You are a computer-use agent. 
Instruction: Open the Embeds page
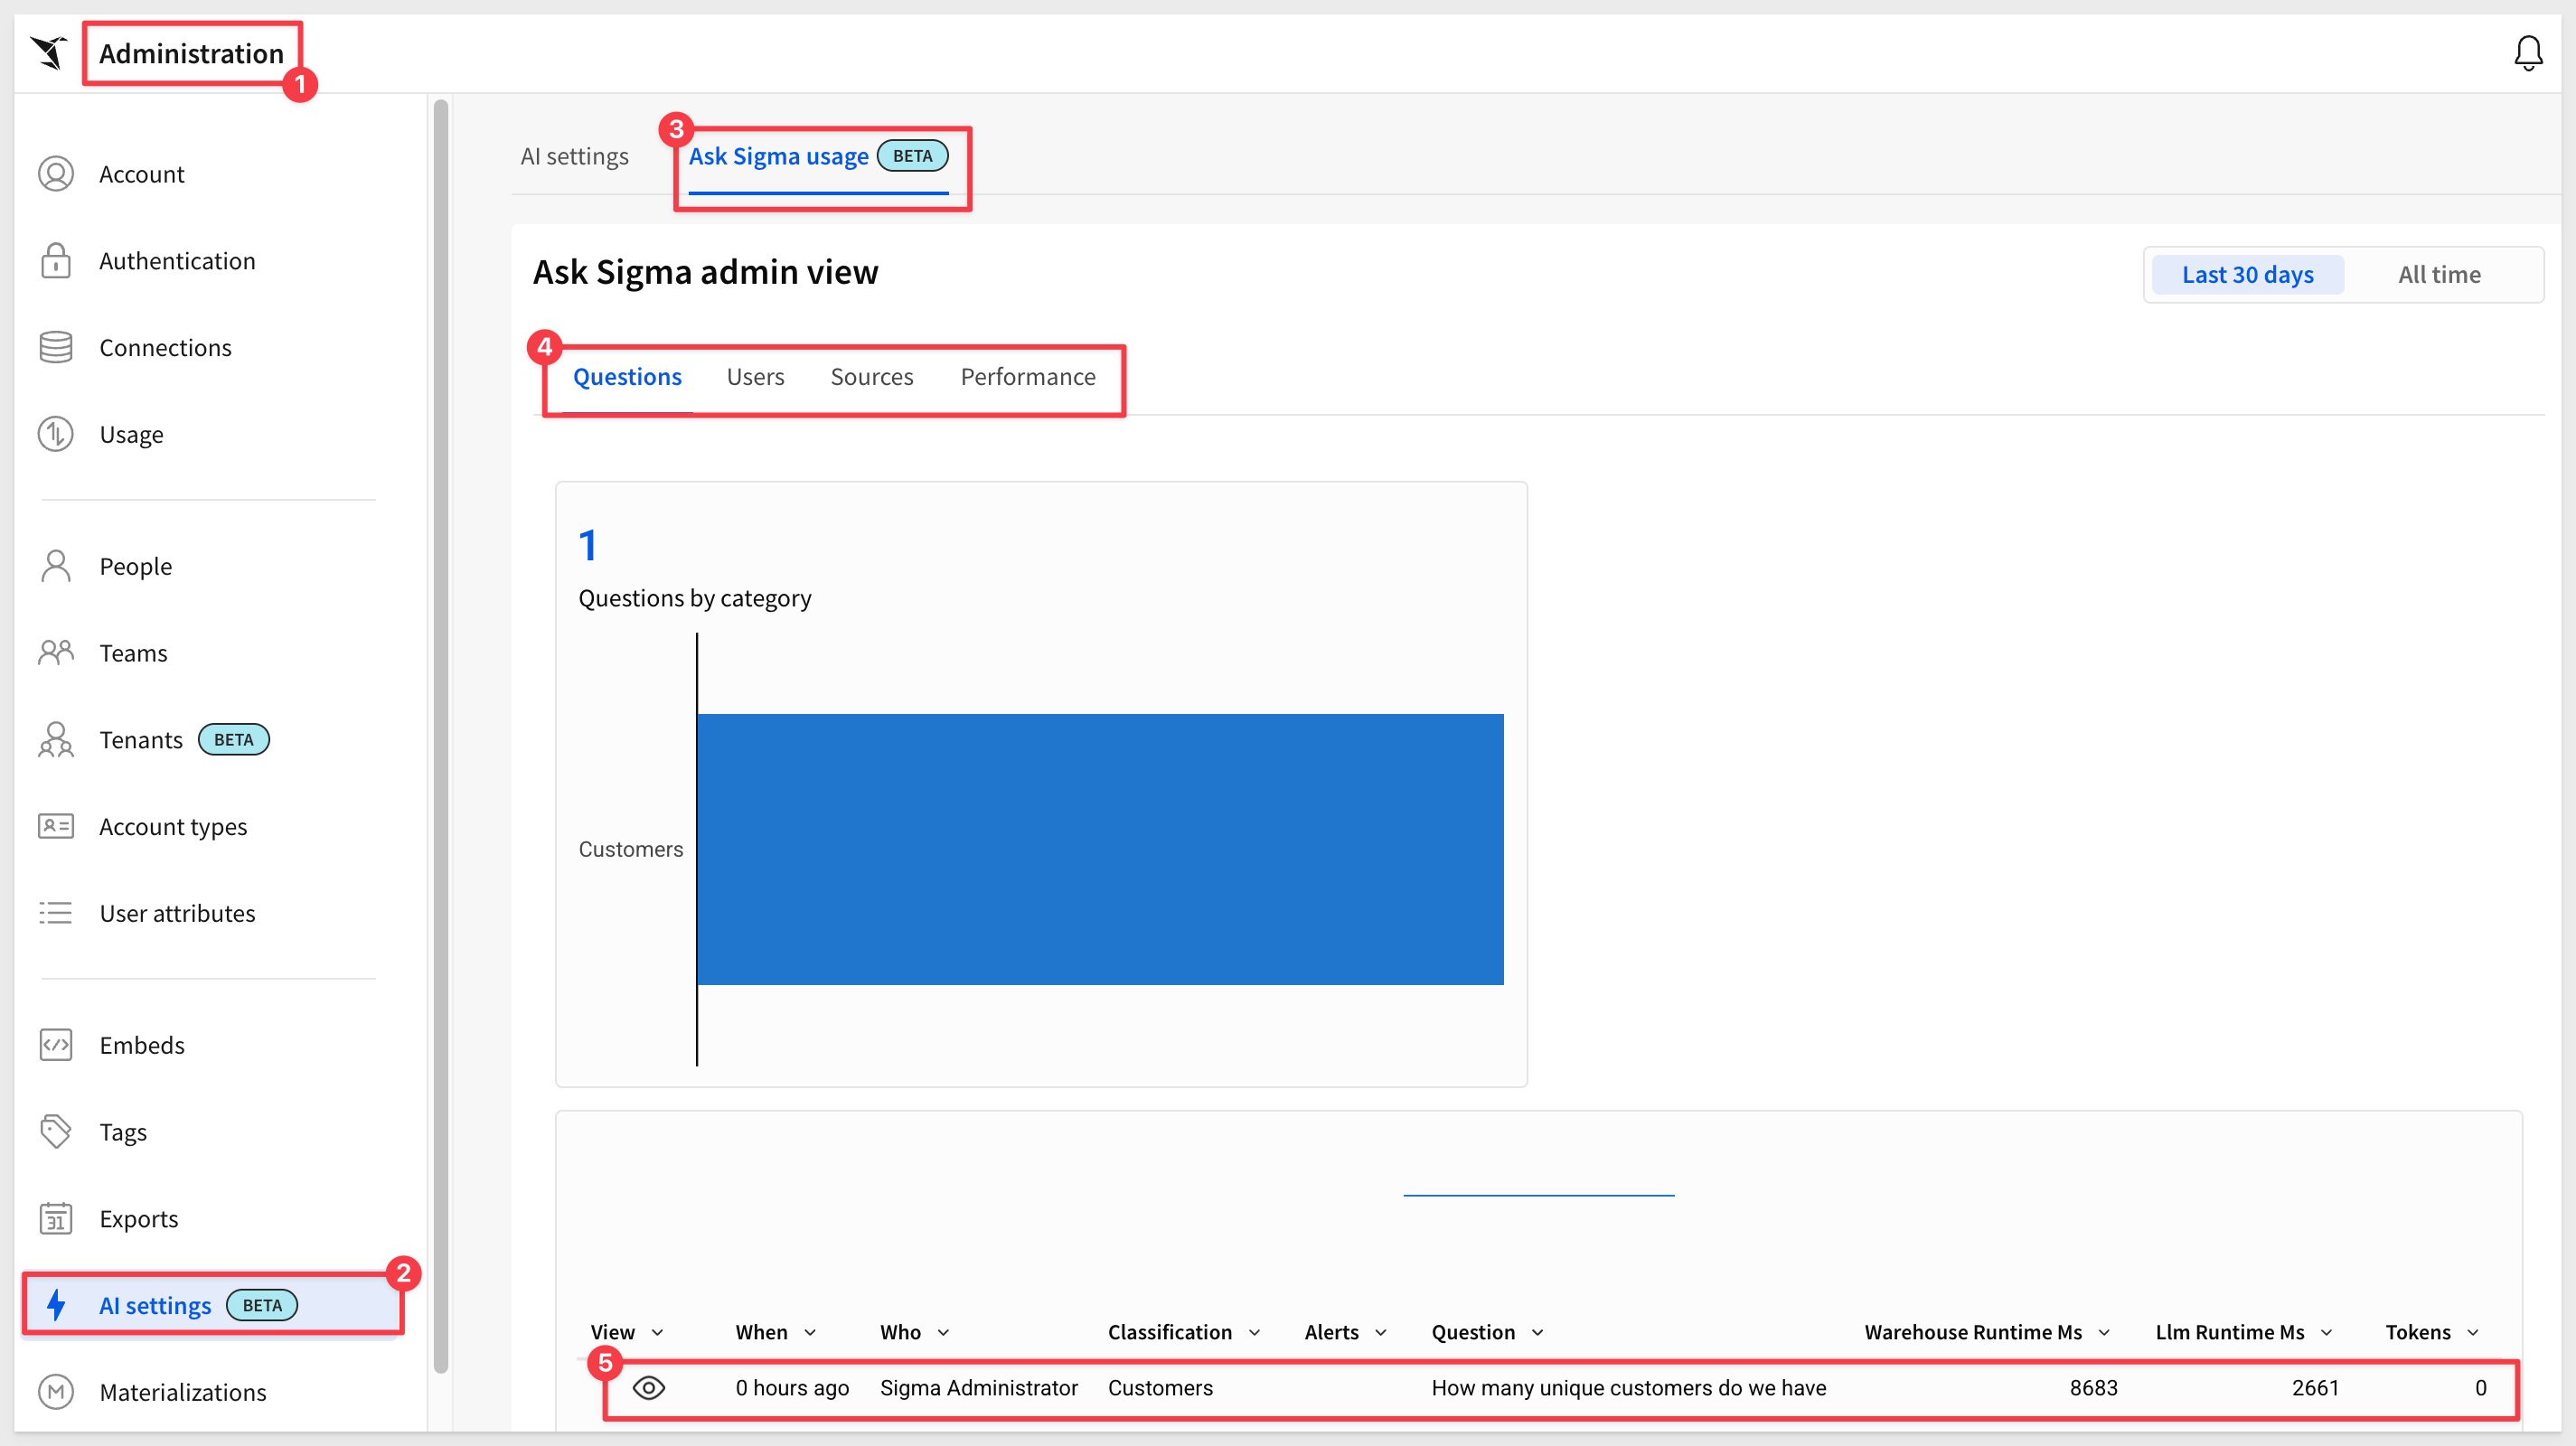[142, 1045]
